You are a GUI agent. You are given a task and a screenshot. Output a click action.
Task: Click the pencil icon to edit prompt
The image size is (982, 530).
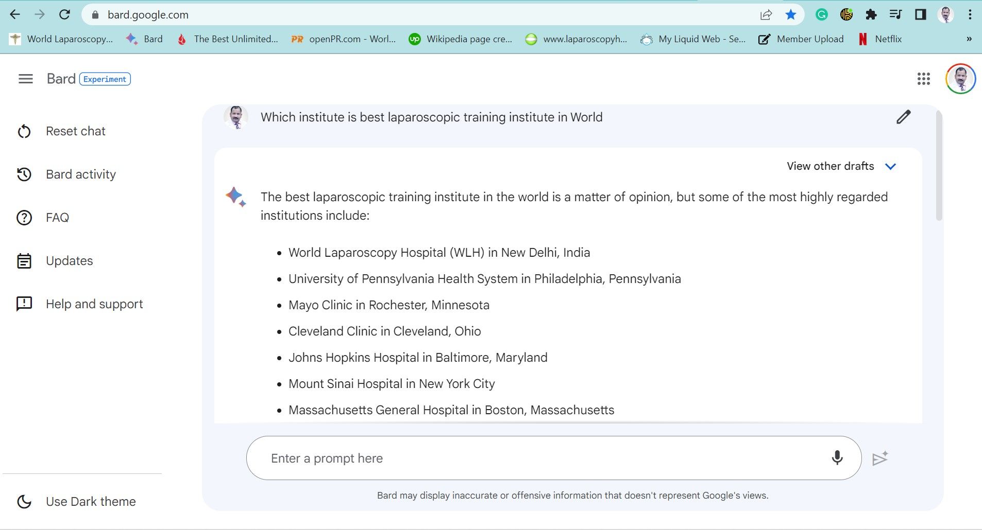903,117
